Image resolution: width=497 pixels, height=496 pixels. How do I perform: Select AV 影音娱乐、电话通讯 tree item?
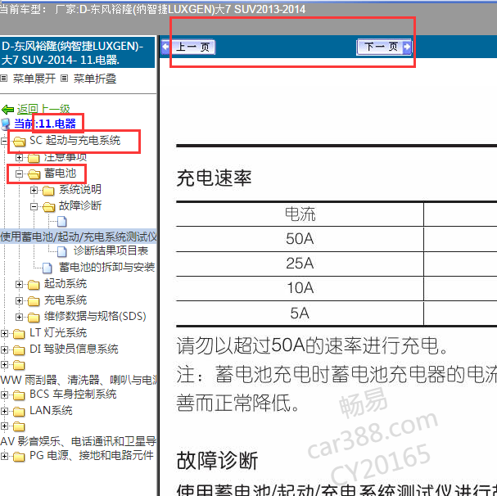(x=79, y=441)
